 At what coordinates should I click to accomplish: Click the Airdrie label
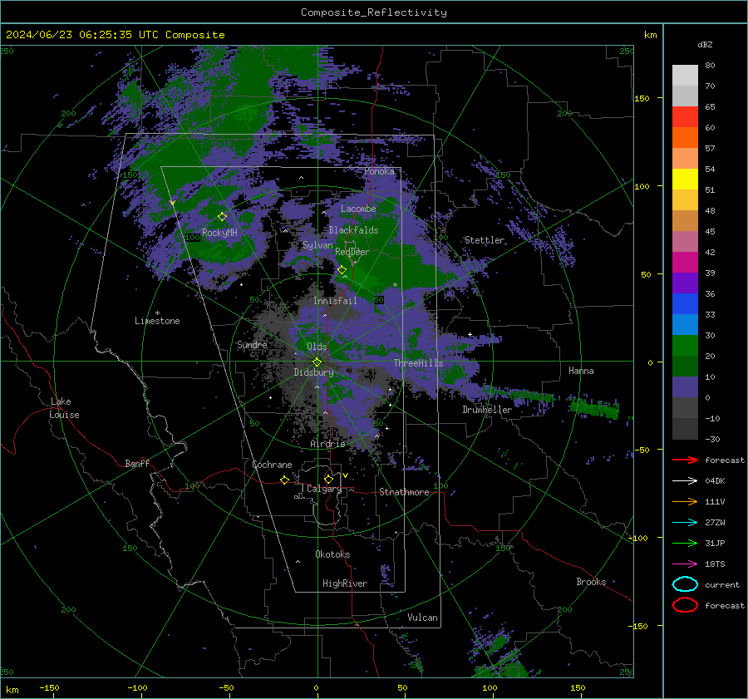(x=327, y=444)
